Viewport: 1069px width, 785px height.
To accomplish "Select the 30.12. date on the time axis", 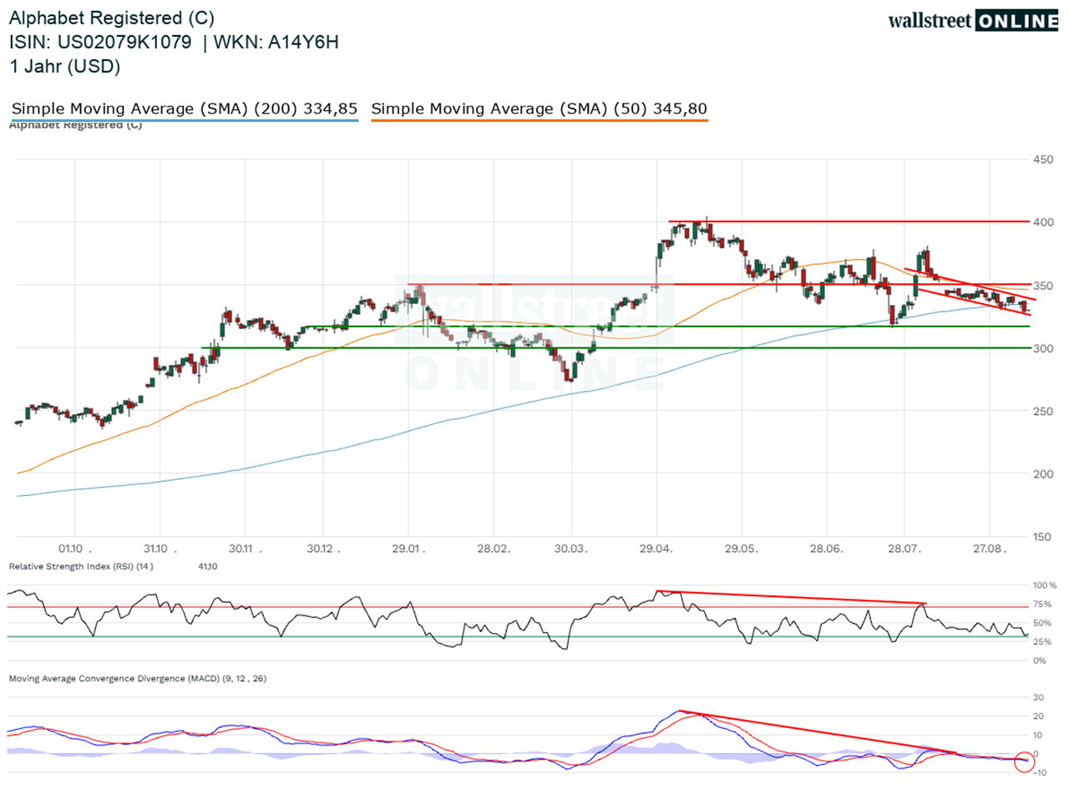I will [x=322, y=550].
